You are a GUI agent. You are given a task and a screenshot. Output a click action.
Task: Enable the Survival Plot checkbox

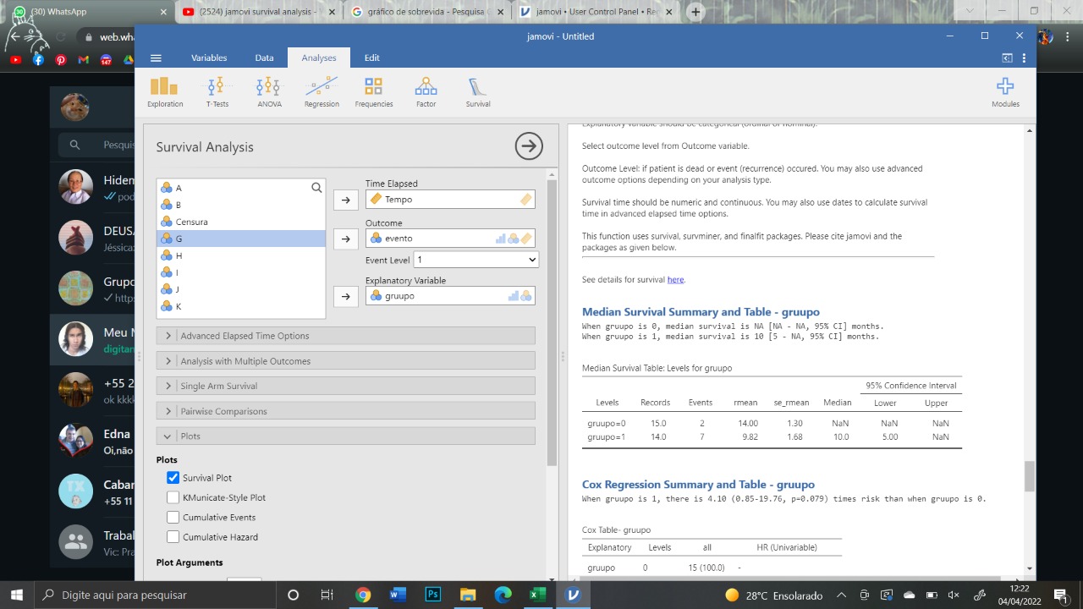[173, 478]
